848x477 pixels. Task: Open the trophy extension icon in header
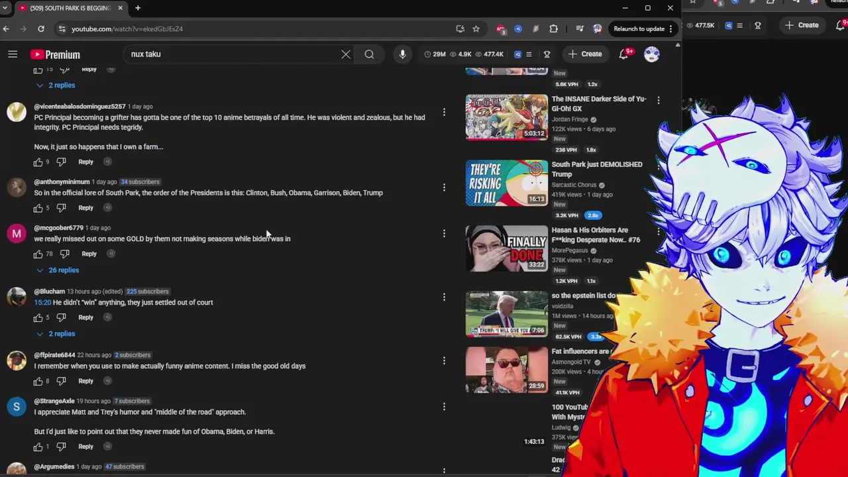(547, 54)
